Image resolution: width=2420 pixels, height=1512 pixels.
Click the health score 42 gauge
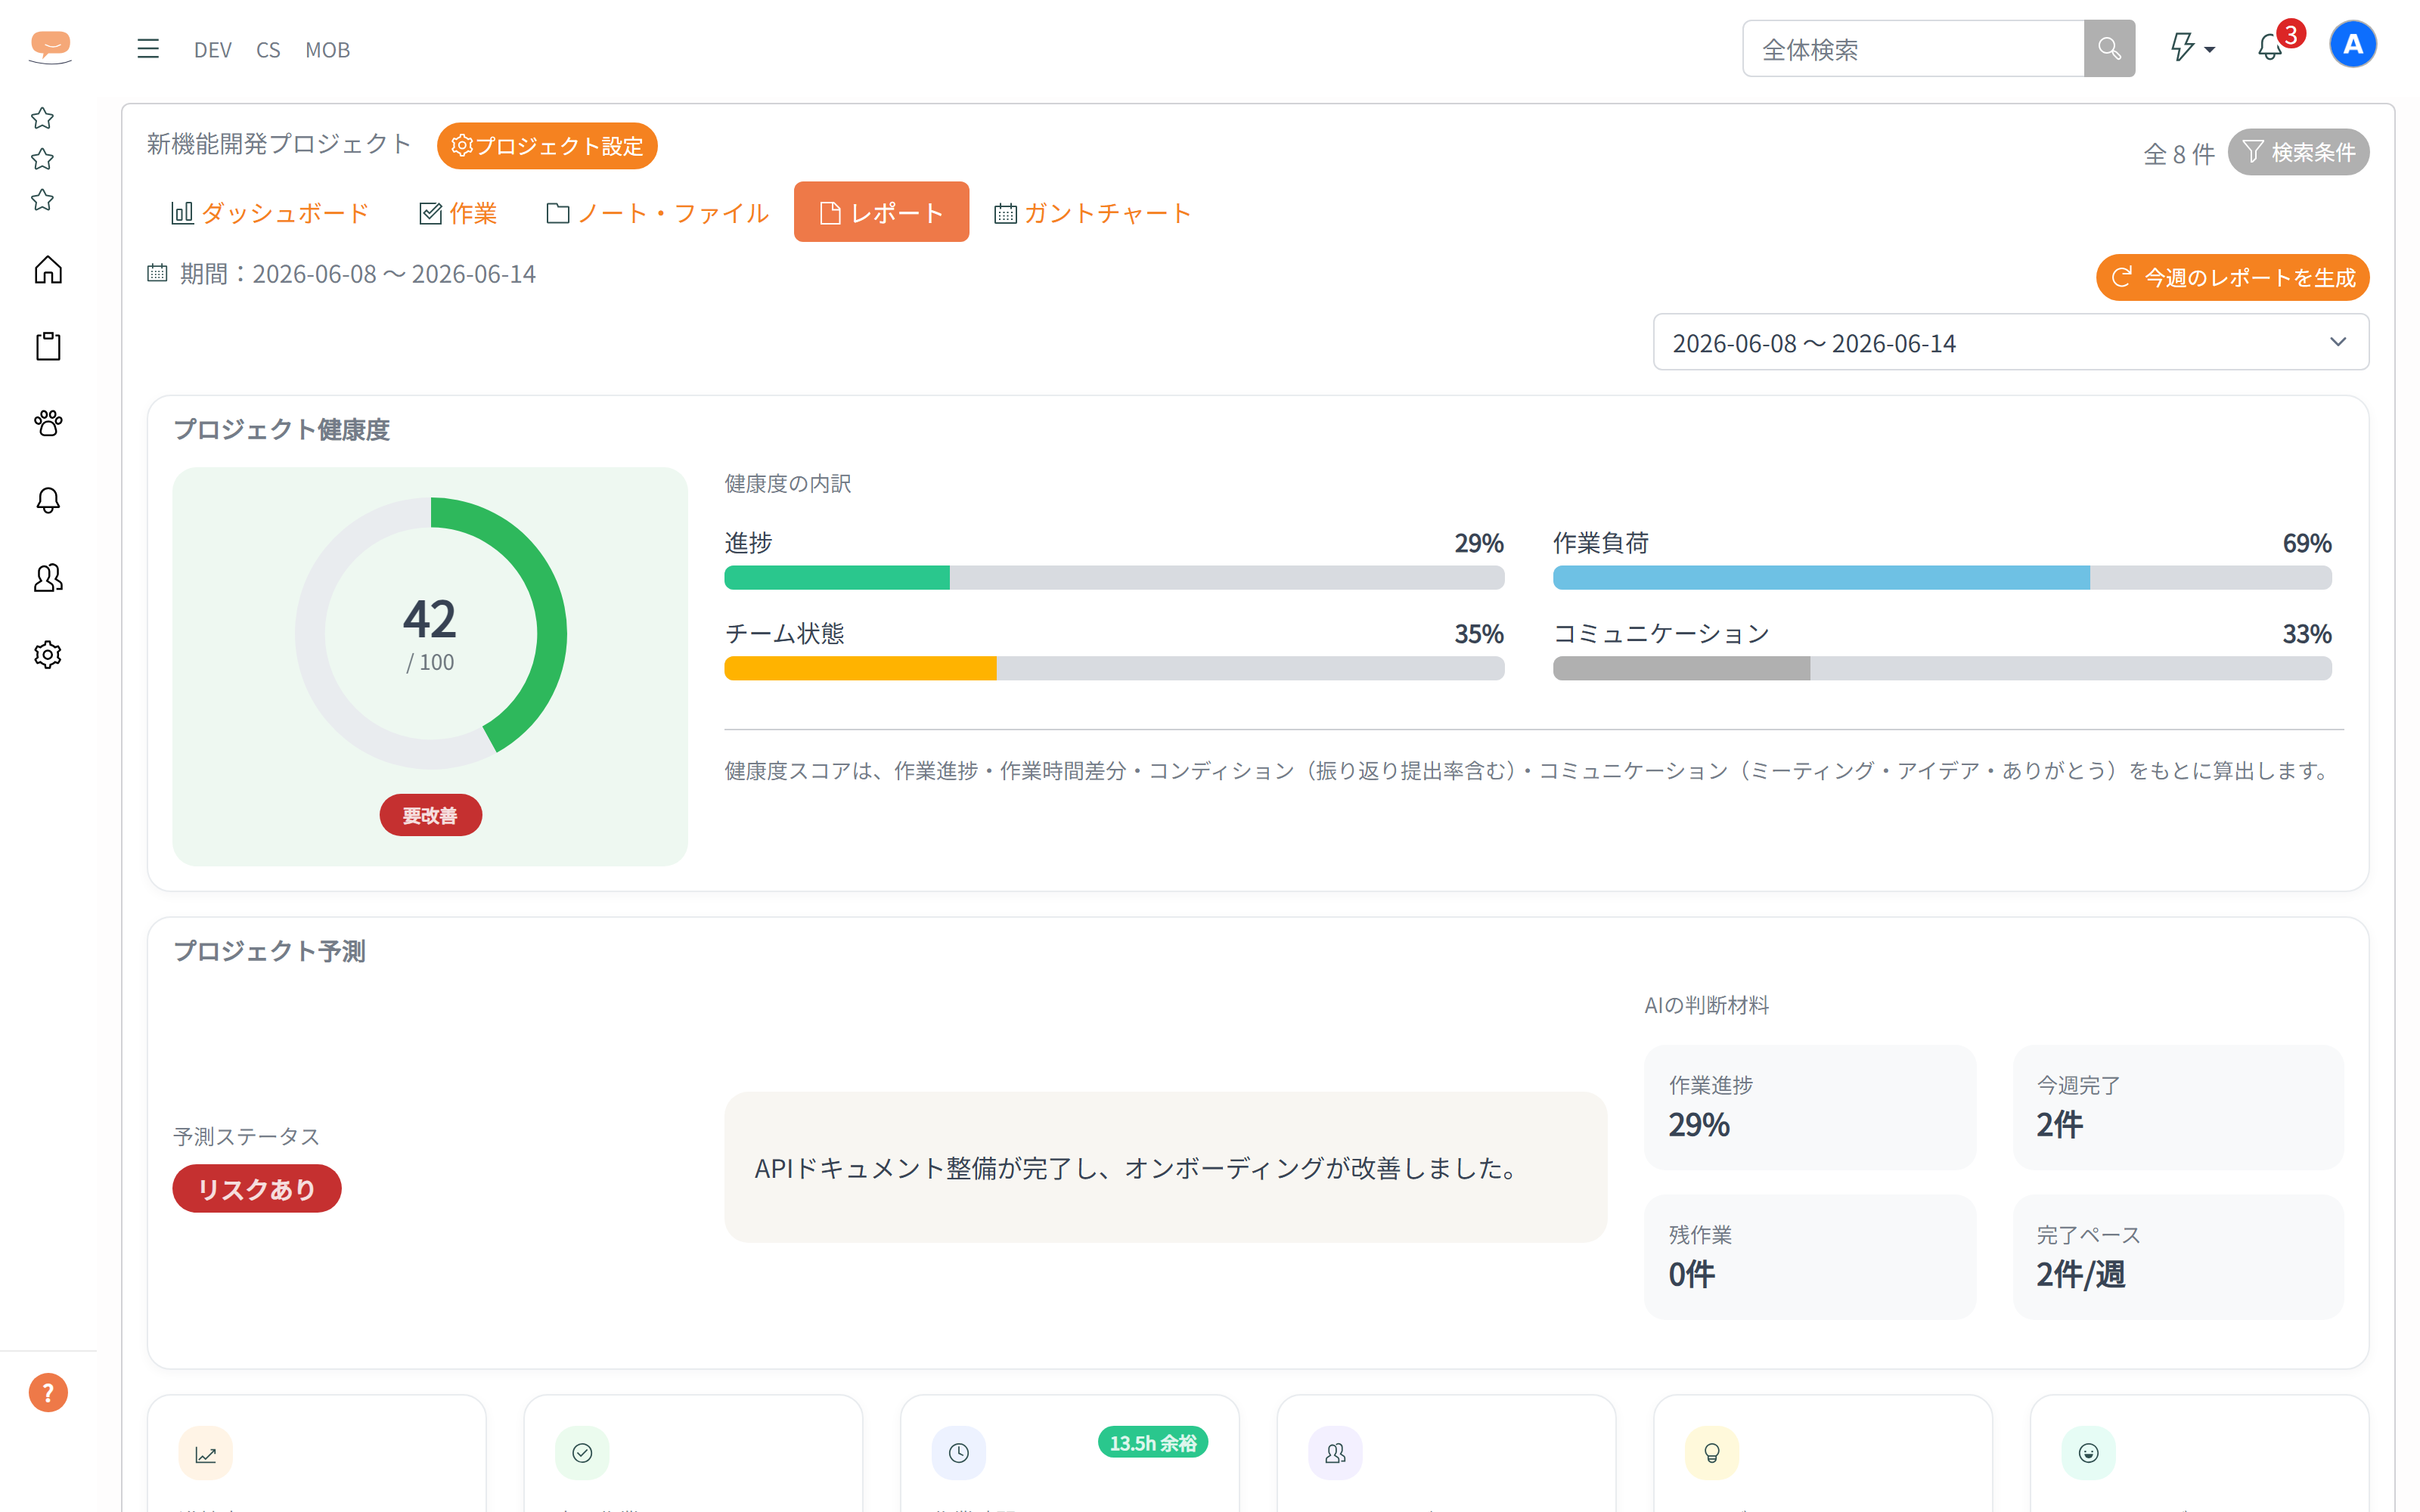[x=431, y=633]
